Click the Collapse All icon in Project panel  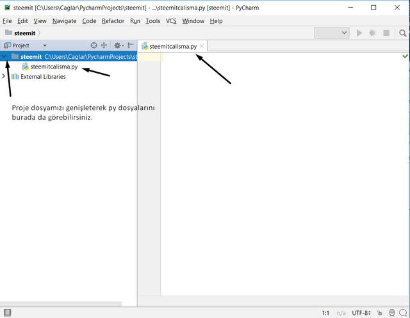(104, 45)
